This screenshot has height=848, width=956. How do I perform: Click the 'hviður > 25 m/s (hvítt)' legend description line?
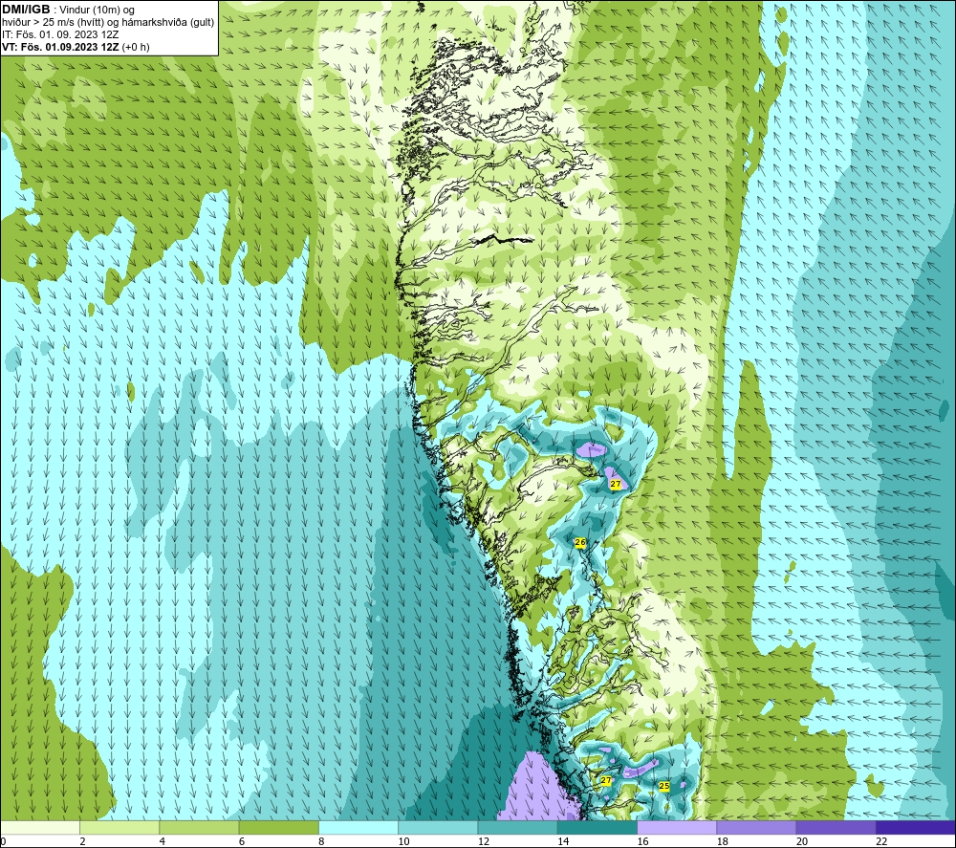(108, 23)
